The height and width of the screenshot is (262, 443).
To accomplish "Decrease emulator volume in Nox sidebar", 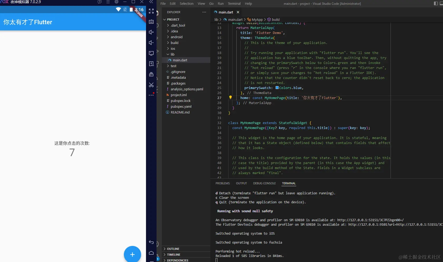I will [151, 43].
